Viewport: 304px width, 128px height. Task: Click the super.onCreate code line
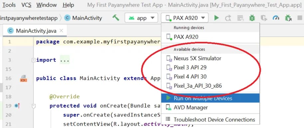112,115
